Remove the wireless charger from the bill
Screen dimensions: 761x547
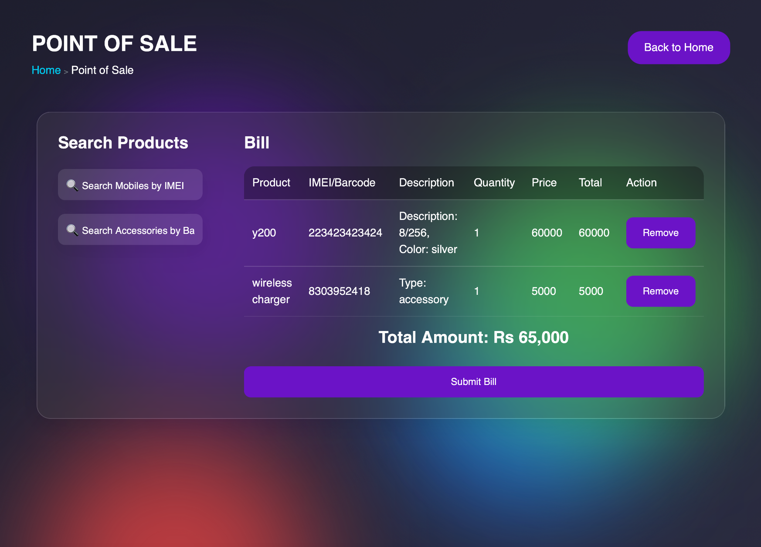pyautogui.click(x=660, y=291)
